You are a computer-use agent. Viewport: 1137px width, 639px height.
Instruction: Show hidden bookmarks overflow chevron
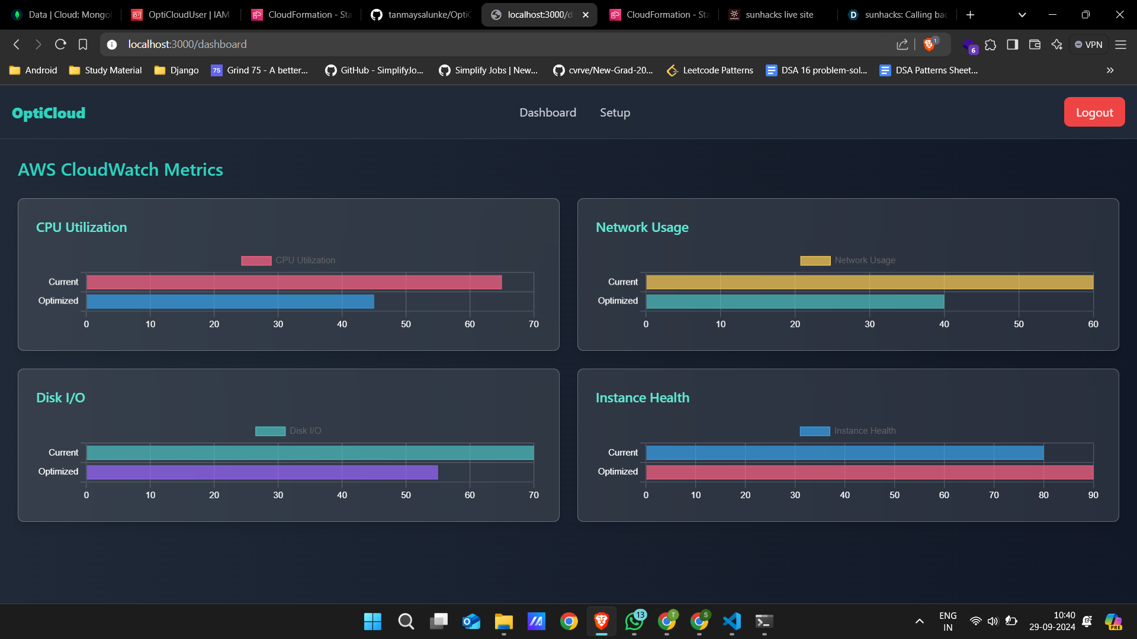(x=1110, y=70)
